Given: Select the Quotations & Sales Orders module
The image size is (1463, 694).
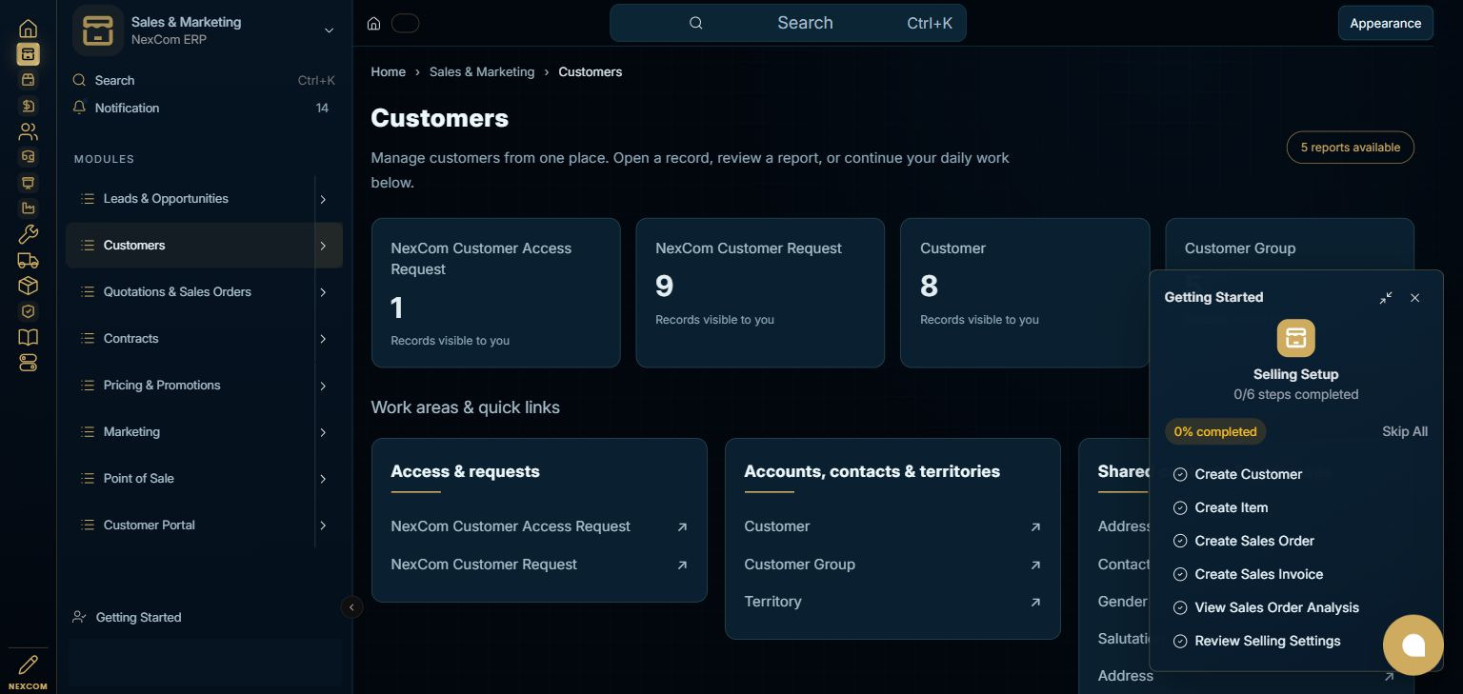Looking at the screenshot, I should point(190,292).
